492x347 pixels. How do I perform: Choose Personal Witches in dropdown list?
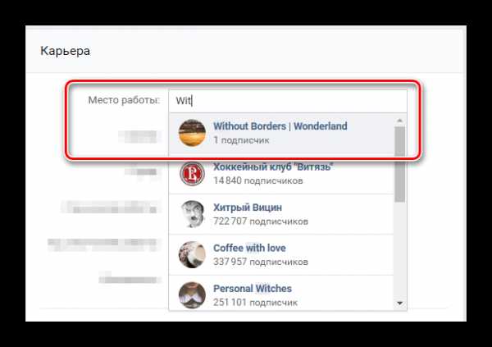coord(281,294)
